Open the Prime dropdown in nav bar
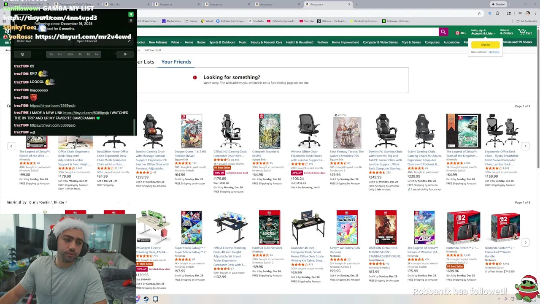Image resolution: width=540 pixels, height=304 pixels. point(176,42)
